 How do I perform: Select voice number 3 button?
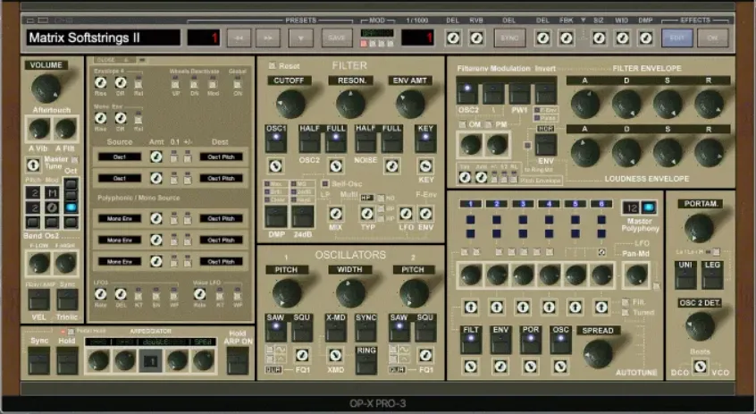point(523,204)
